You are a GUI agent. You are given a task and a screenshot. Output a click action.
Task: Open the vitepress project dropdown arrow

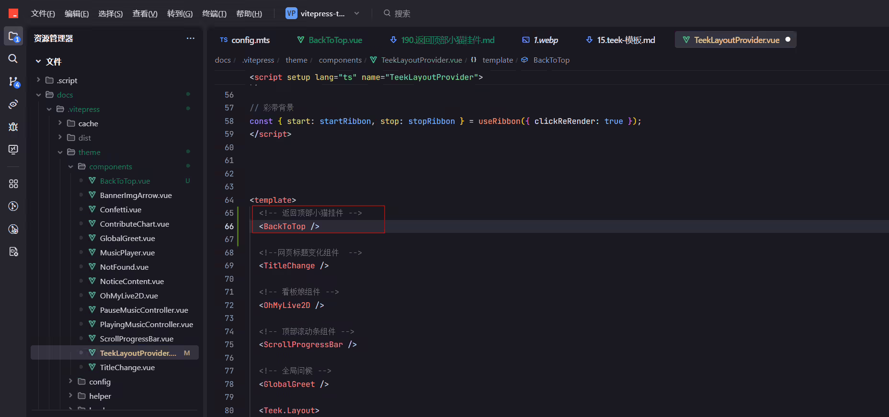tap(356, 13)
